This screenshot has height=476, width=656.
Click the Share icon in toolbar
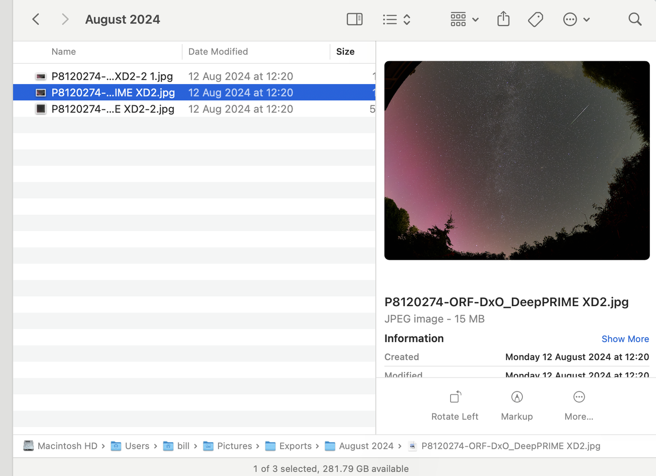point(503,20)
